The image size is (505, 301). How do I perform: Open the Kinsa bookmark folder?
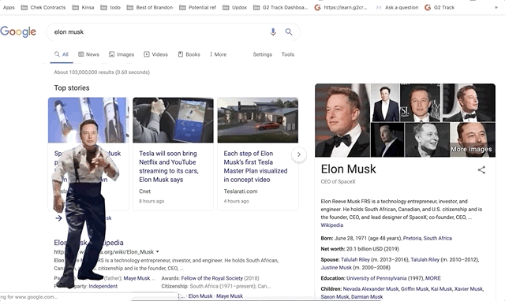pos(83,7)
